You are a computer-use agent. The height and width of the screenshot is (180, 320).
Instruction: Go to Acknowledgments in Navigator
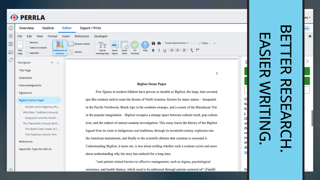(x=30, y=85)
